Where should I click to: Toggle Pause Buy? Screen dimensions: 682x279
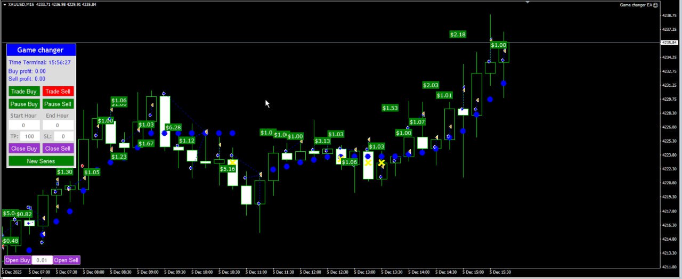[x=24, y=104]
